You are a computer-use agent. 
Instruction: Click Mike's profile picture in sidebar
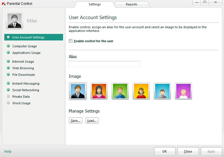pyautogui.click(x=14, y=21)
